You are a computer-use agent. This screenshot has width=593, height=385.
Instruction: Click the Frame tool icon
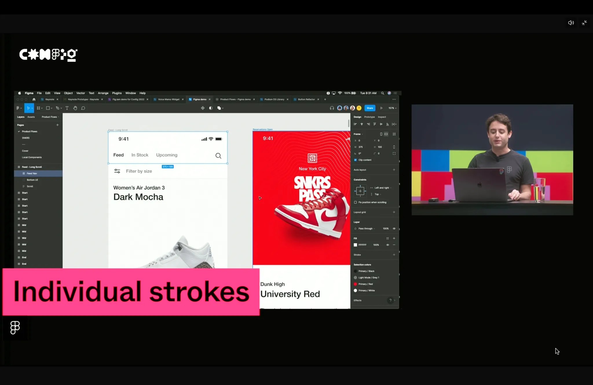[x=38, y=108]
